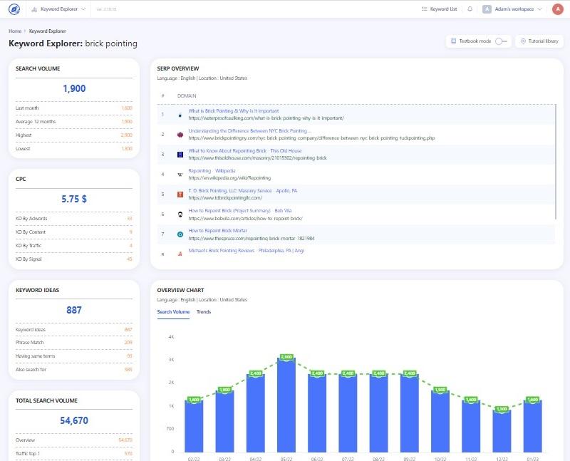Viewport: 570px width, 461px height.
Task: Select the Search Volume chart tab
Action: click(173, 312)
